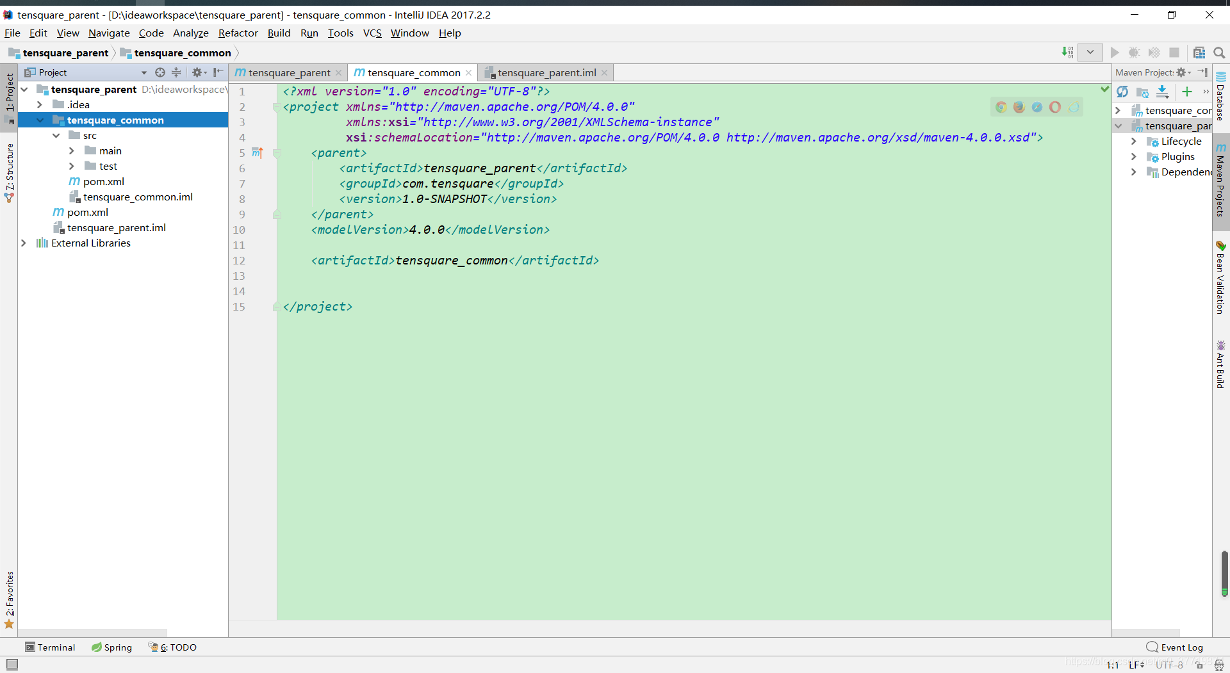Toggle the Ant Build side tab
This screenshot has width=1230, height=673.
1220,364
